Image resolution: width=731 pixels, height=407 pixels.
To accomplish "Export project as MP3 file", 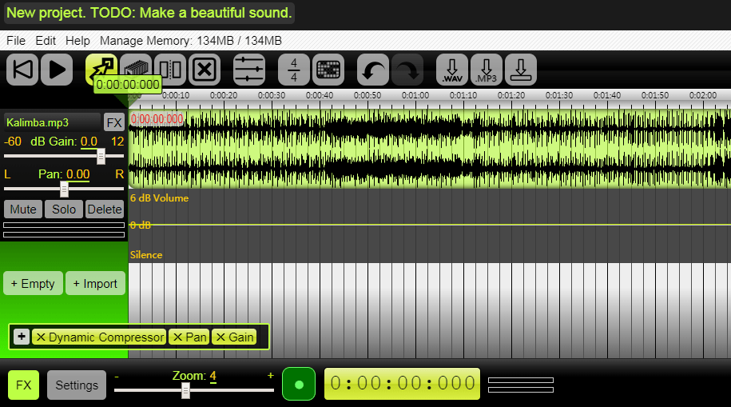I will 487,70.
